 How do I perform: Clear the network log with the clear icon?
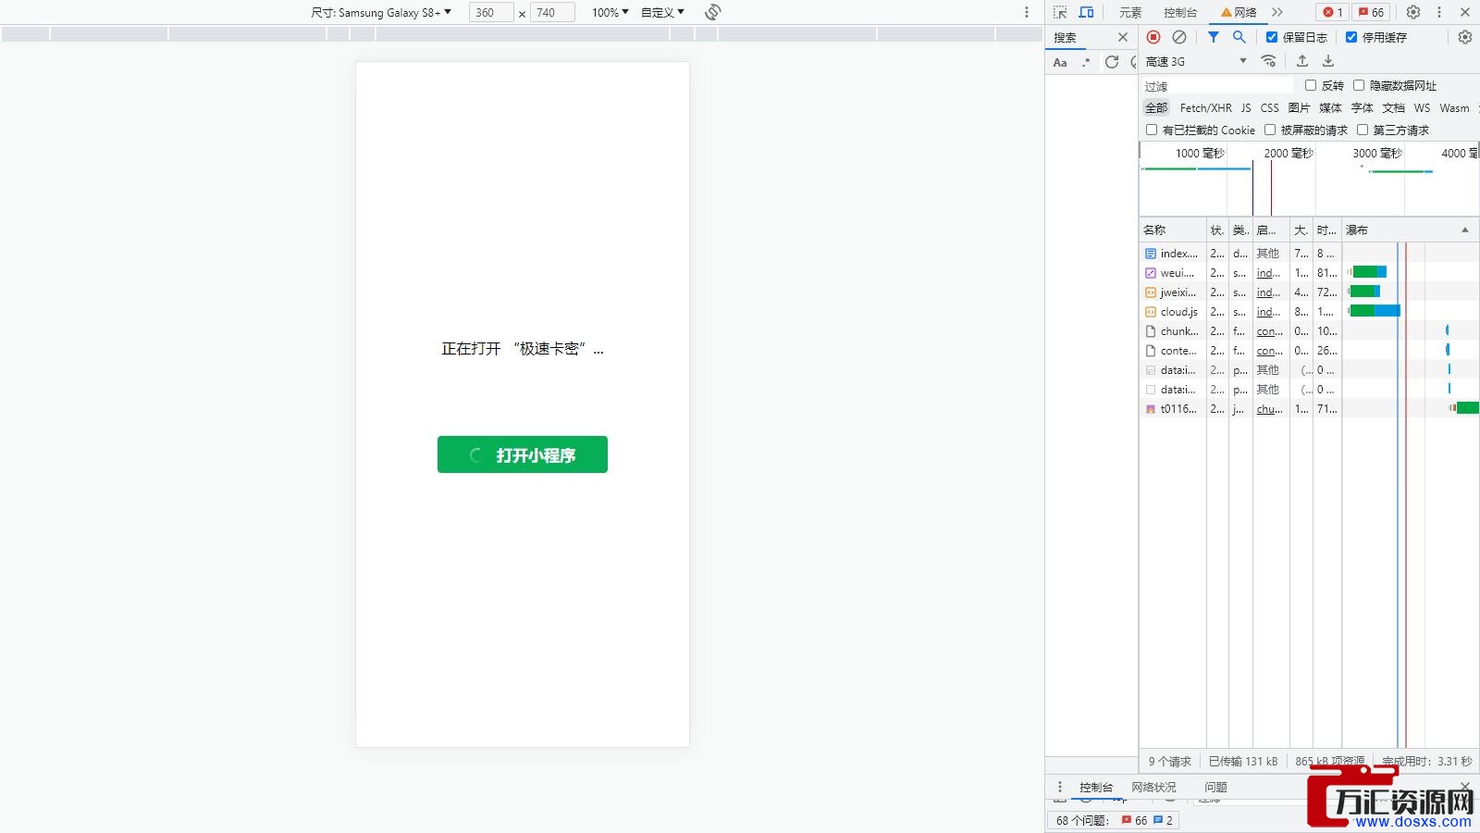1178,37
